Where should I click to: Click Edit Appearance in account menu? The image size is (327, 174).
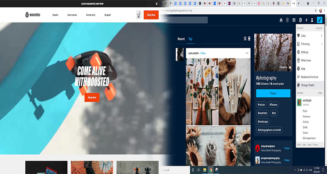pos(309,138)
